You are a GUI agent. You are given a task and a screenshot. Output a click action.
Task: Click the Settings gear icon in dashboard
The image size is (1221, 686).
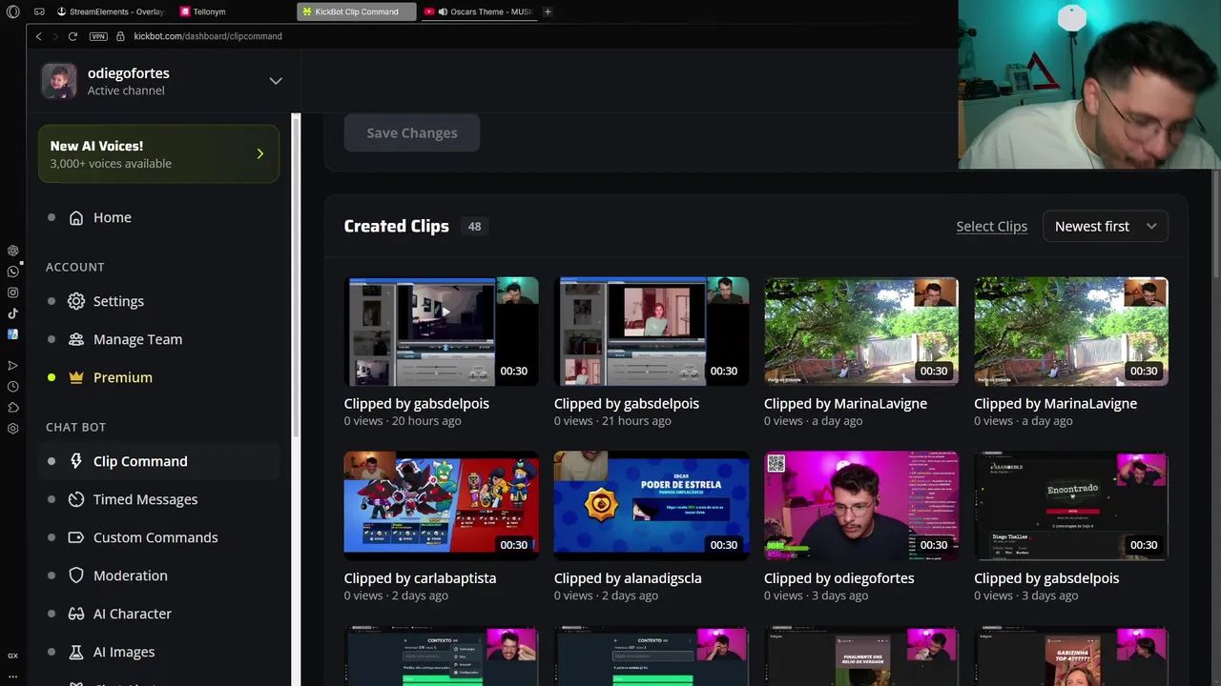[x=76, y=301]
